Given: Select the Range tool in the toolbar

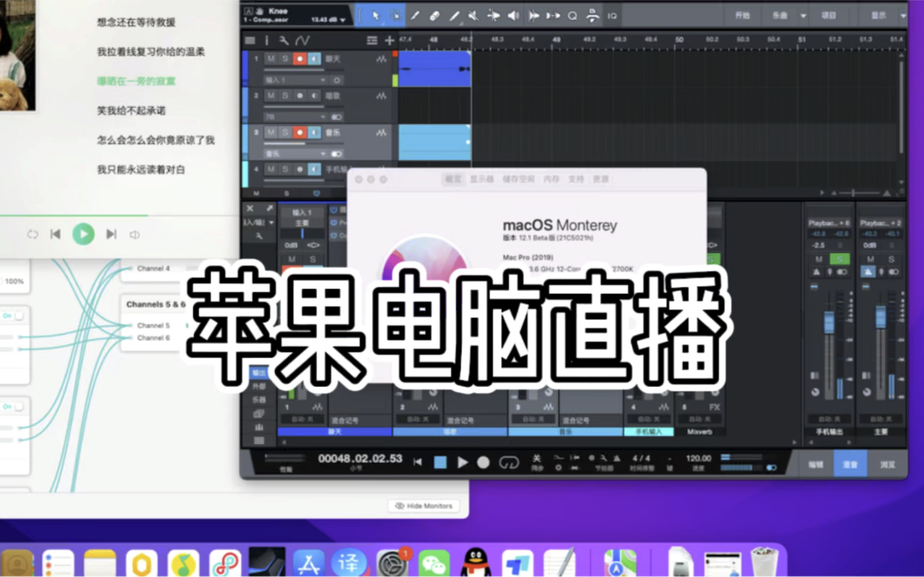Looking at the screenshot, I should [x=396, y=16].
